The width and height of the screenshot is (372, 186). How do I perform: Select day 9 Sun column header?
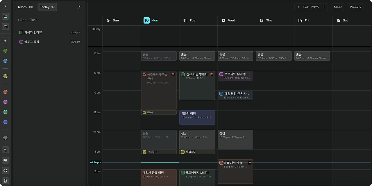point(113,20)
